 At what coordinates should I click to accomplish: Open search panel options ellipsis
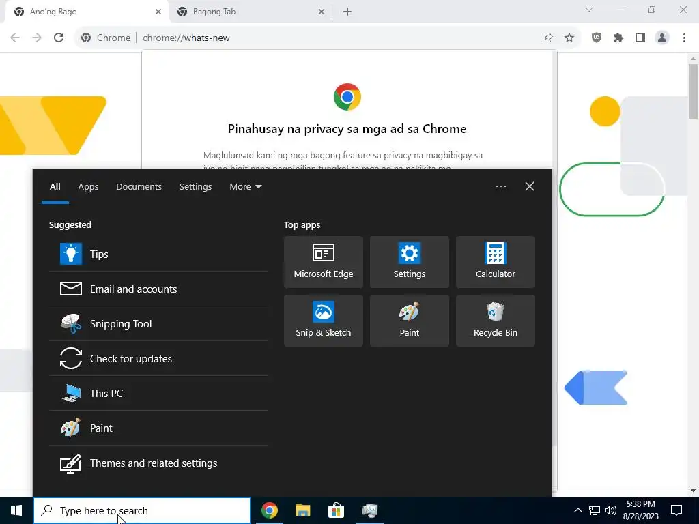[x=500, y=186]
